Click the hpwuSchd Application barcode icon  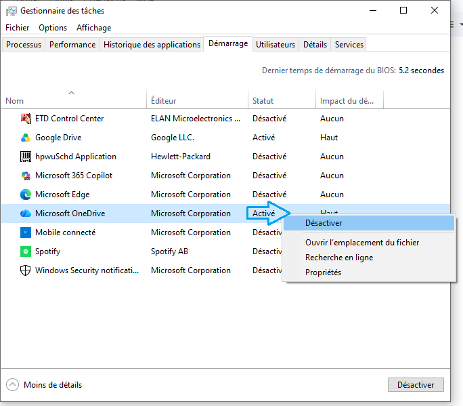coord(26,157)
